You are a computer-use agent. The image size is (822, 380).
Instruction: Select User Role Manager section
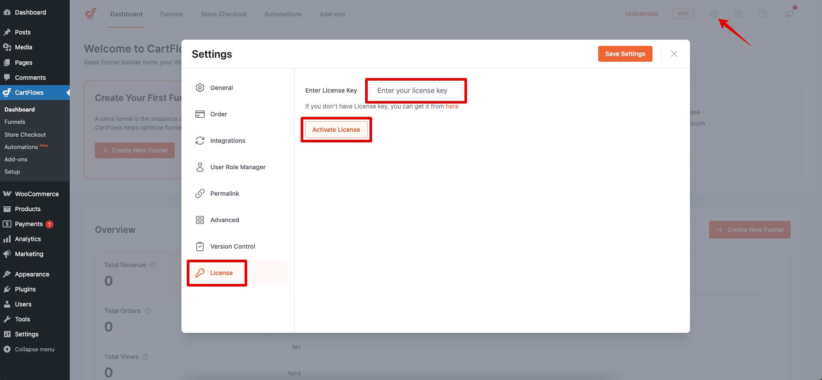[238, 167]
